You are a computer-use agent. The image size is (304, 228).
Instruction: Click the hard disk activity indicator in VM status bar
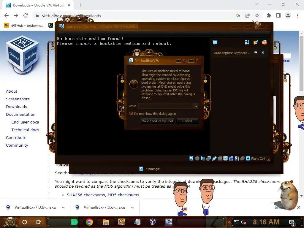pyautogui.click(x=191, y=159)
